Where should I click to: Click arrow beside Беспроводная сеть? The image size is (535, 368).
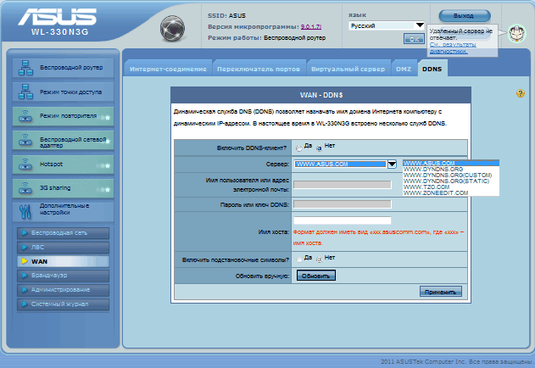[x=25, y=233]
